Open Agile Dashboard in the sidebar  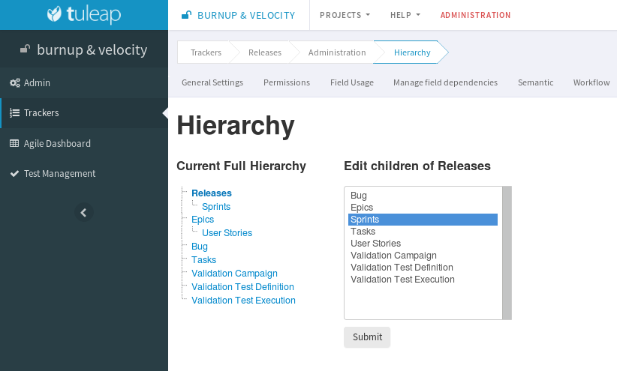84,143
